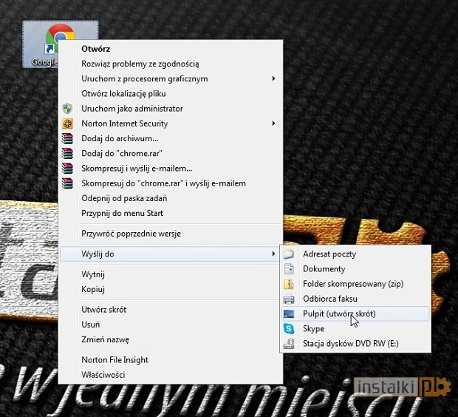Expand the Uruchom z procesorem graficznym submenu arrow
Image resolution: width=458 pixels, height=417 pixels.
[x=273, y=79]
